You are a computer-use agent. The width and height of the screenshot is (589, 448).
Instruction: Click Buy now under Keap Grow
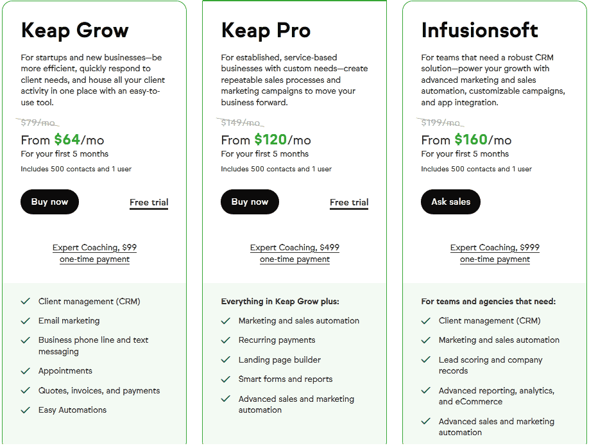[x=49, y=202]
